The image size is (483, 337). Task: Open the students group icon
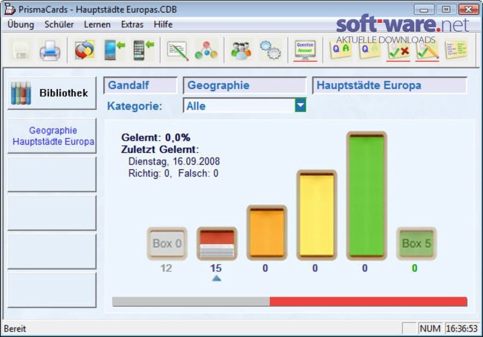(241, 51)
